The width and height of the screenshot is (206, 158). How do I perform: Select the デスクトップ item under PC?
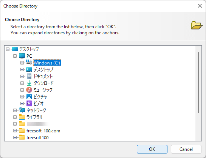pos(43,69)
